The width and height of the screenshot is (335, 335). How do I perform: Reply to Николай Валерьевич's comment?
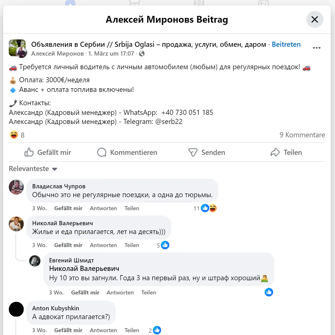pos(103,245)
